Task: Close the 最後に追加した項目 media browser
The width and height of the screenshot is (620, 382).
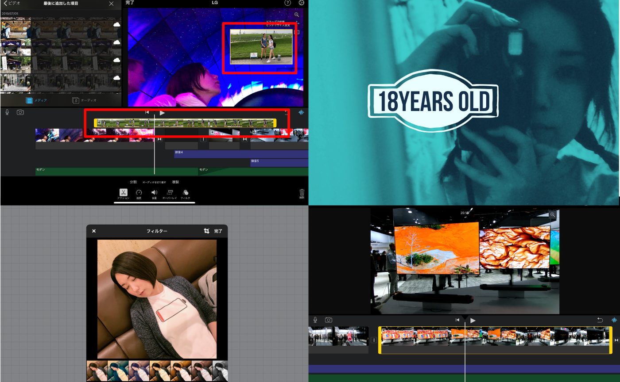Action: [111, 4]
